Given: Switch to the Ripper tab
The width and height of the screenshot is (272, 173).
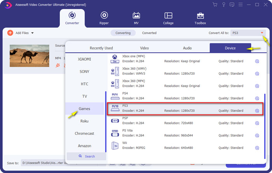Looking at the screenshot, I should pyautogui.click(x=104, y=18).
